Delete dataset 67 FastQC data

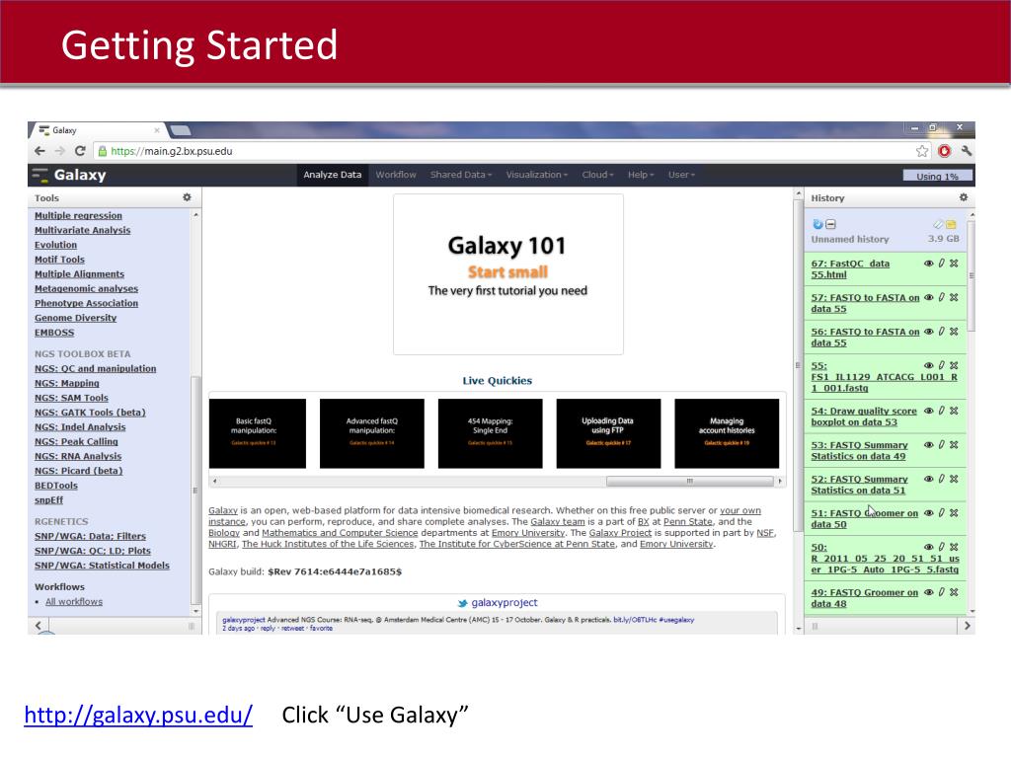click(954, 263)
